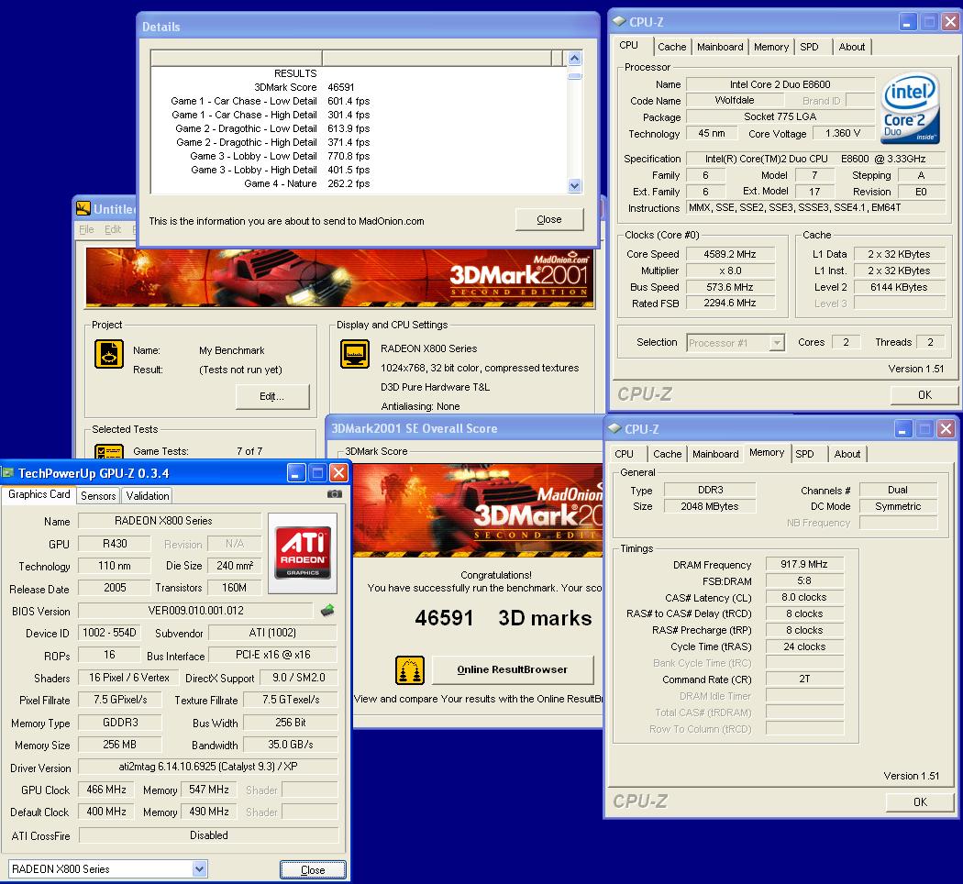The image size is (963, 884).
Task: Click the ATI Radeon logo in GPU-Z
Action: (303, 552)
